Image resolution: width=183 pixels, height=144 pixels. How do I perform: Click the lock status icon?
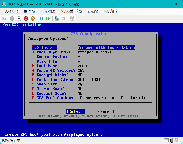[x=176, y=140]
